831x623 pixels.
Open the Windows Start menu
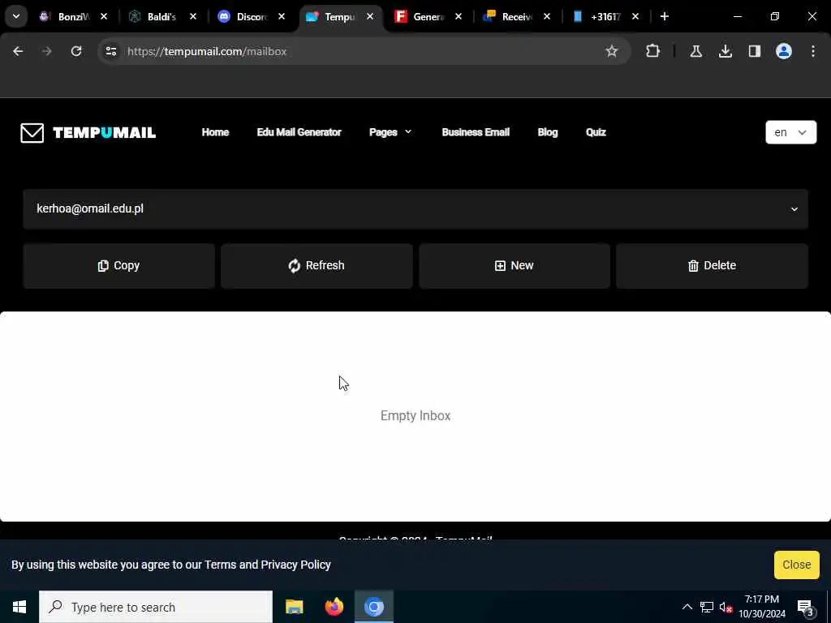coord(19,607)
